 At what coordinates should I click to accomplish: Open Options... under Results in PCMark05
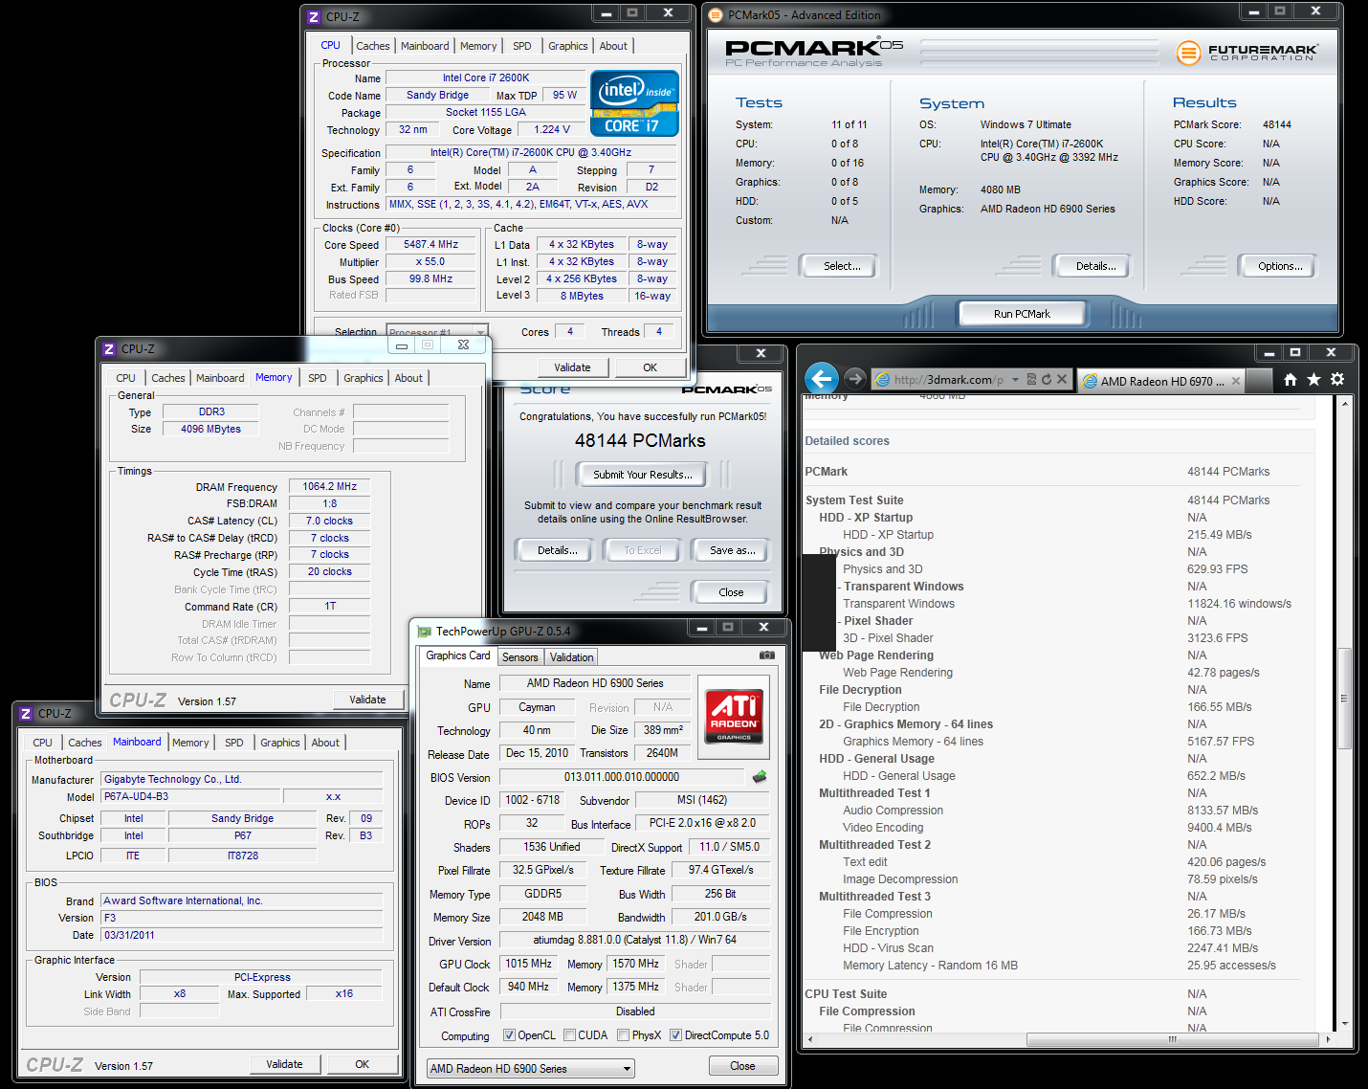tap(1280, 266)
